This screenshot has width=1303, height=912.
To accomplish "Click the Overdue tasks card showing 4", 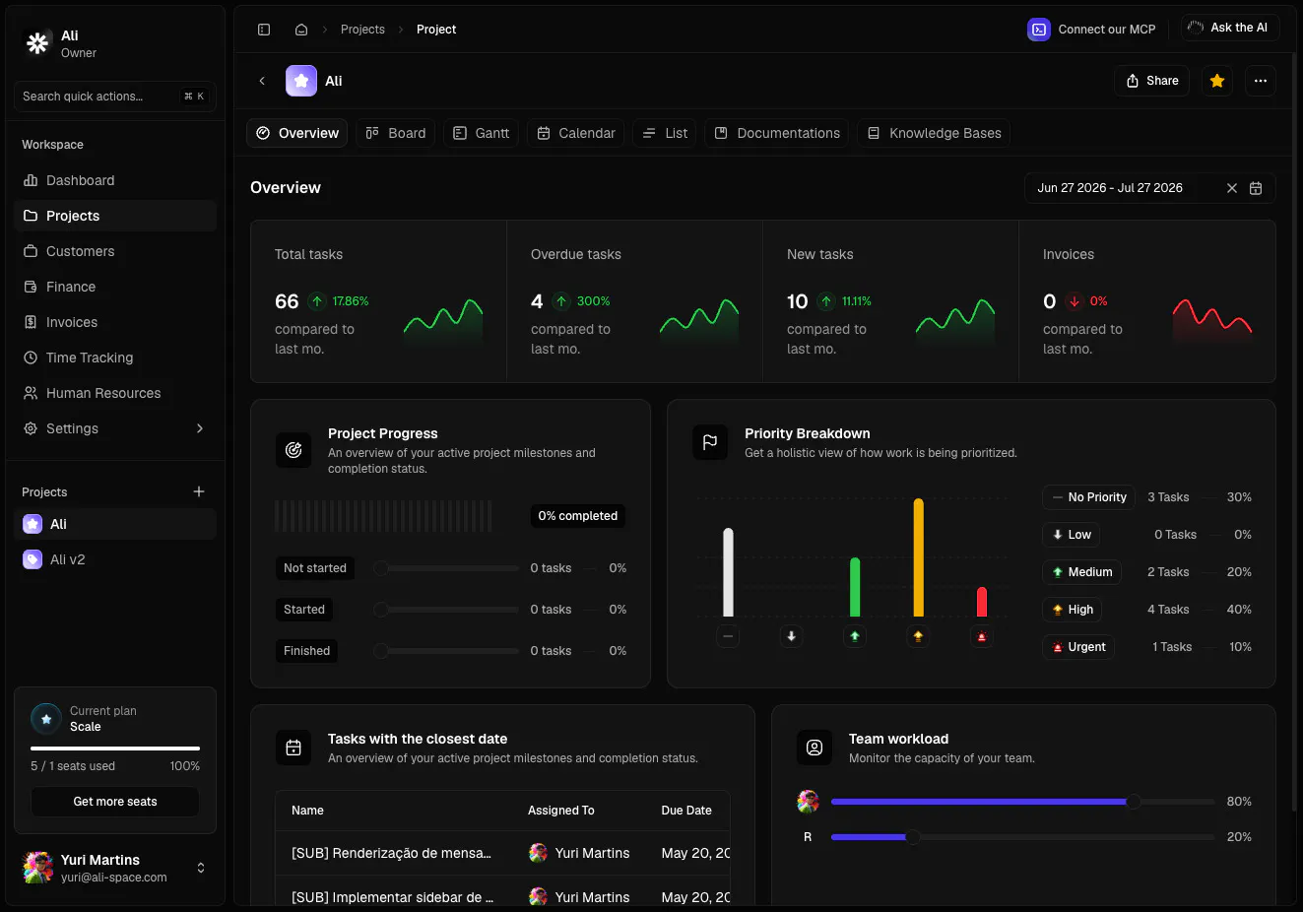I will [x=635, y=301].
